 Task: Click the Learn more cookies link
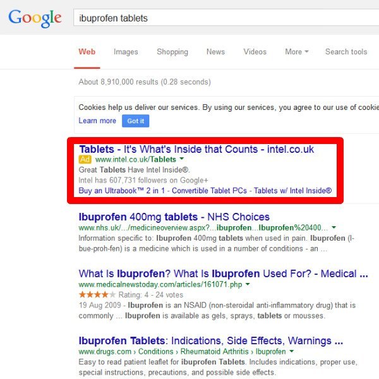pyautogui.click(x=97, y=121)
